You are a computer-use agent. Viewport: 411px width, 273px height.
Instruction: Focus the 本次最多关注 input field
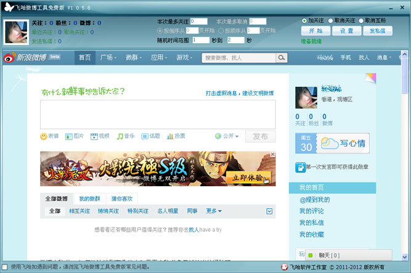[198, 21]
